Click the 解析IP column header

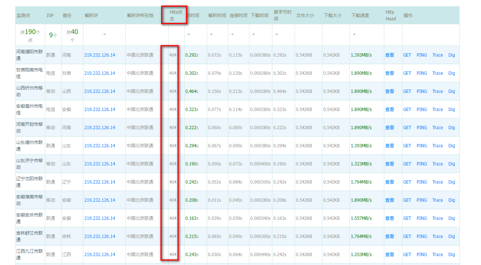tap(91, 16)
